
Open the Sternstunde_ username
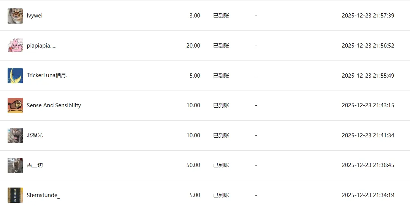coord(43,195)
